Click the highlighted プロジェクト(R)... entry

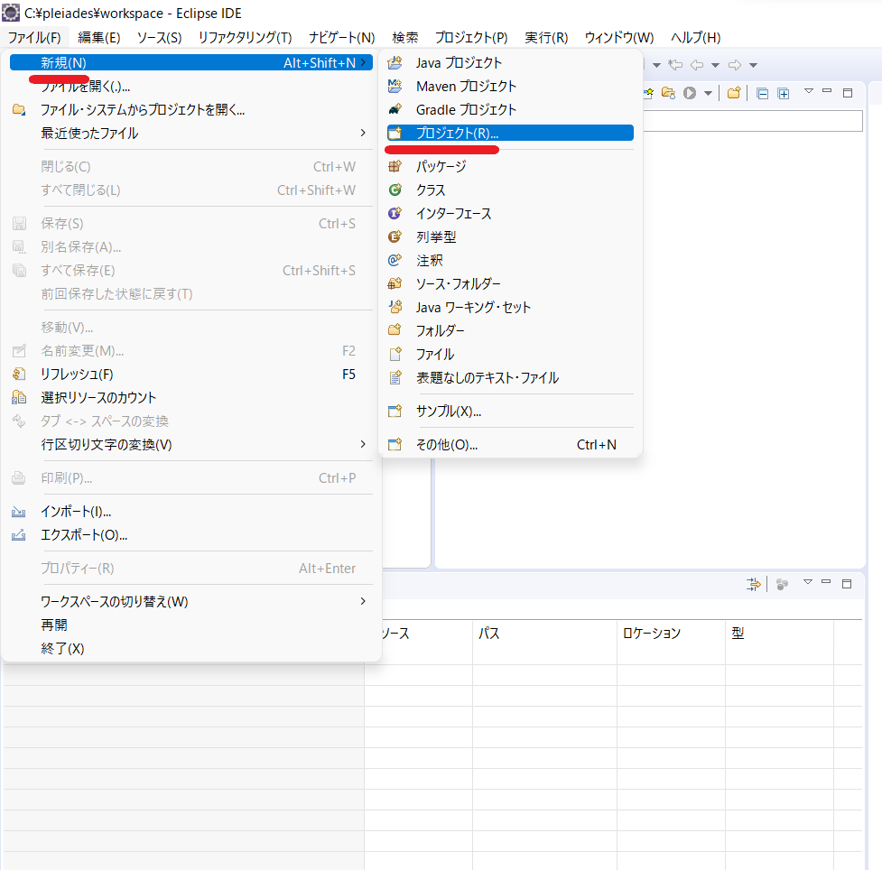tap(510, 134)
